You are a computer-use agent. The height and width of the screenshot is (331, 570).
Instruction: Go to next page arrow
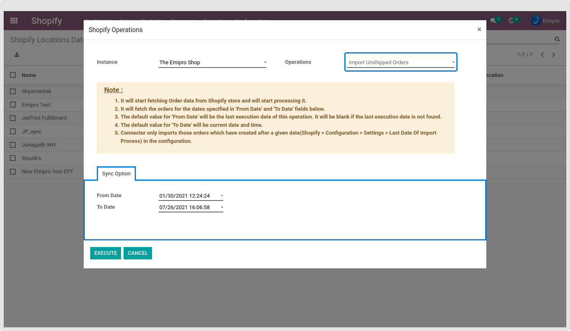coord(554,55)
